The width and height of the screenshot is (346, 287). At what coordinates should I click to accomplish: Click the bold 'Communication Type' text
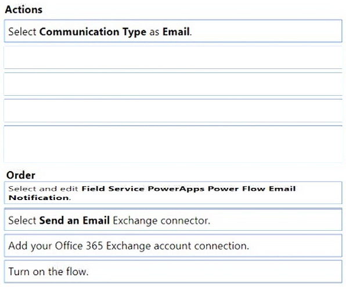click(93, 32)
